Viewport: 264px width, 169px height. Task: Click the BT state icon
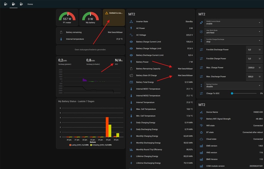[x=201, y=132]
